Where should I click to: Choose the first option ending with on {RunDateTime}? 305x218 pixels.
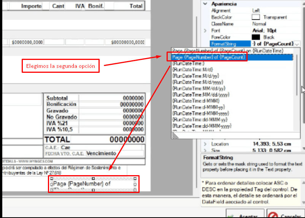pos(227,51)
